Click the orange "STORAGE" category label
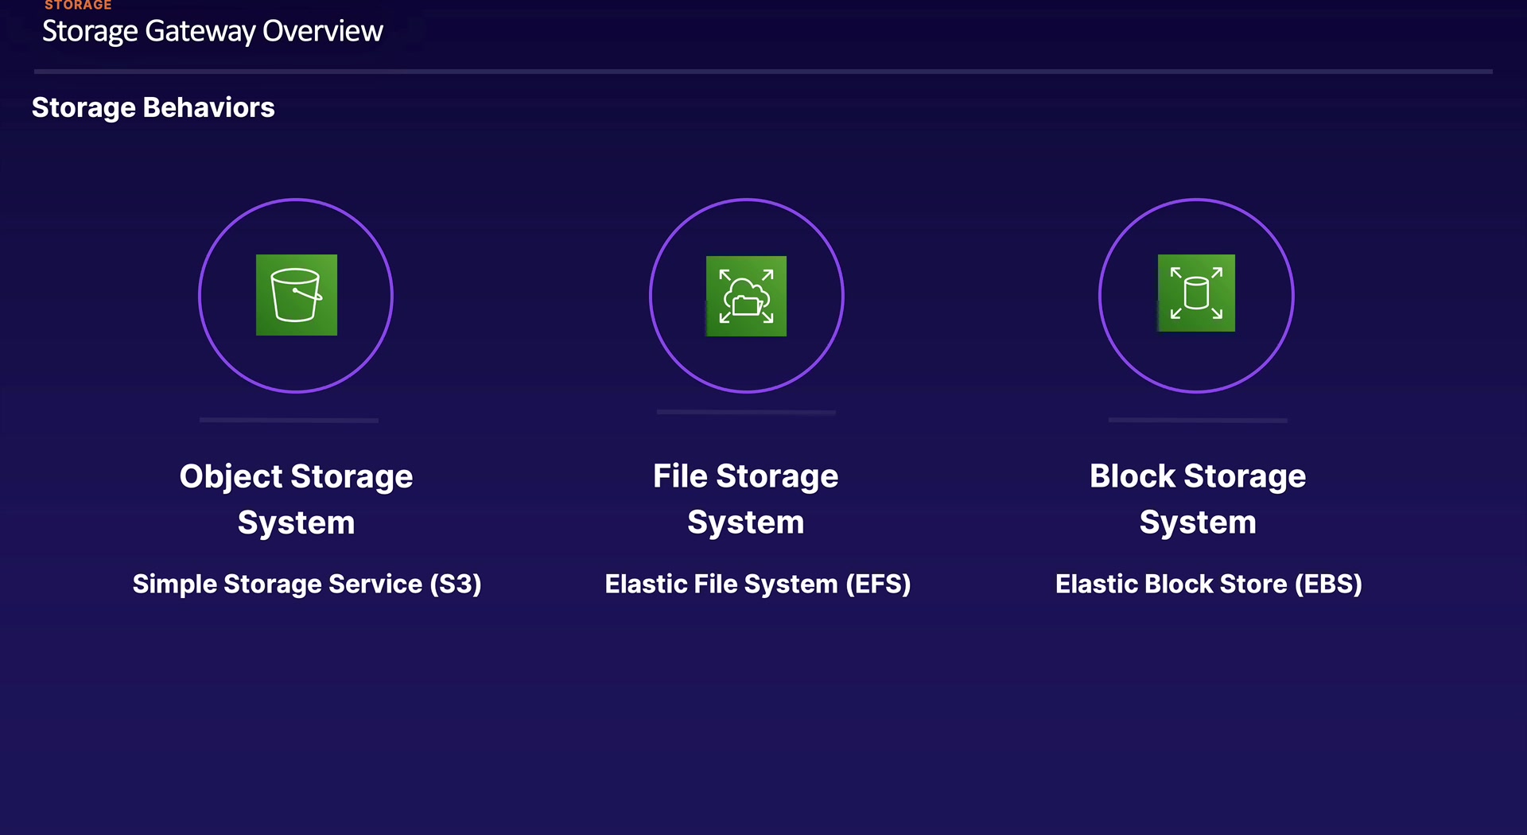The image size is (1527, 835). [78, 6]
